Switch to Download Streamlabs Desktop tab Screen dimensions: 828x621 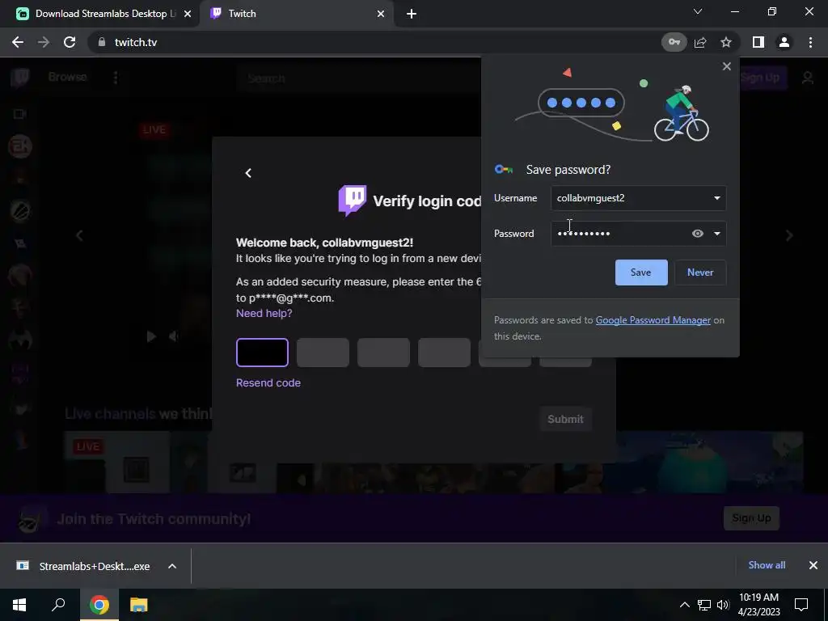tap(104, 14)
